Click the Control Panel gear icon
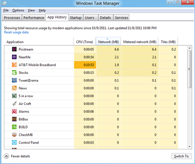This screenshot has width=195, height=164. point(14,143)
